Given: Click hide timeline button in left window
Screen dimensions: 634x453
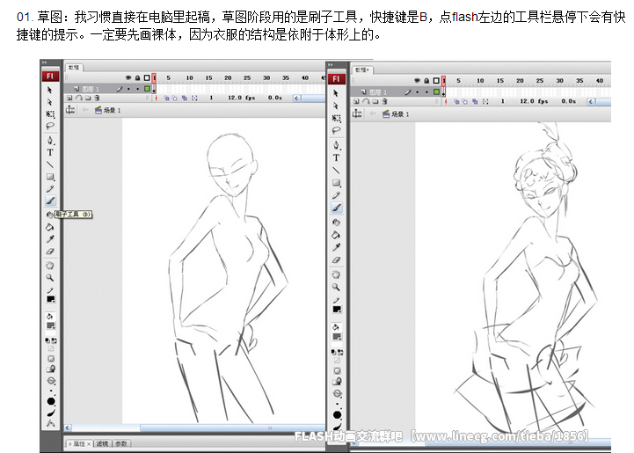Looking at the screenshot, I should 70,110.
